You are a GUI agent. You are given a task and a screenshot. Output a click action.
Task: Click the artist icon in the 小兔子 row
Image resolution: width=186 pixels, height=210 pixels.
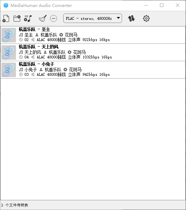(x=41, y=70)
